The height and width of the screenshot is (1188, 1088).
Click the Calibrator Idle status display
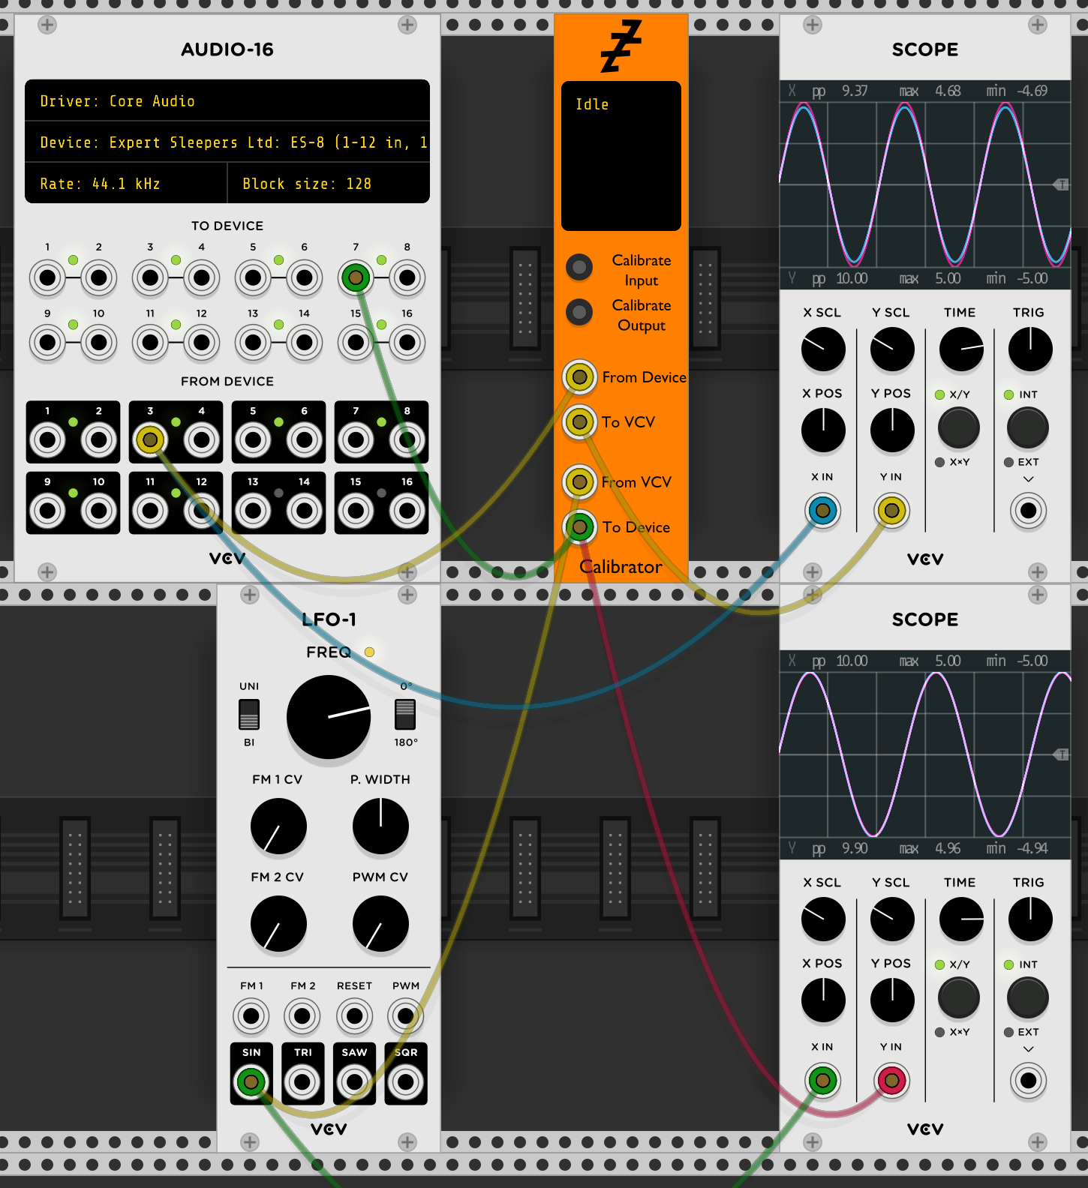[621, 156]
